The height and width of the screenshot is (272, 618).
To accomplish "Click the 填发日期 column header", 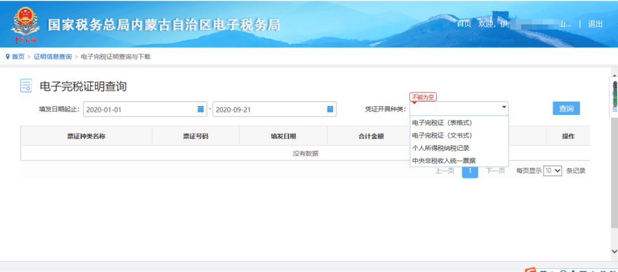I will click(x=283, y=136).
